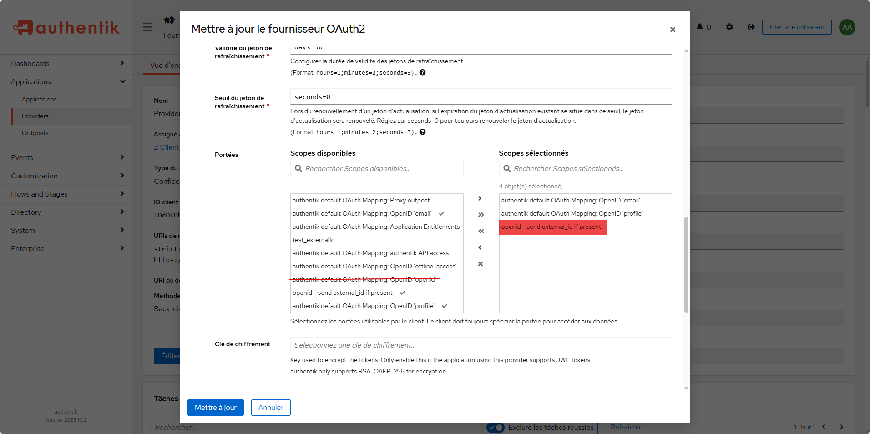Click the 'Annuler' button

[271, 408]
